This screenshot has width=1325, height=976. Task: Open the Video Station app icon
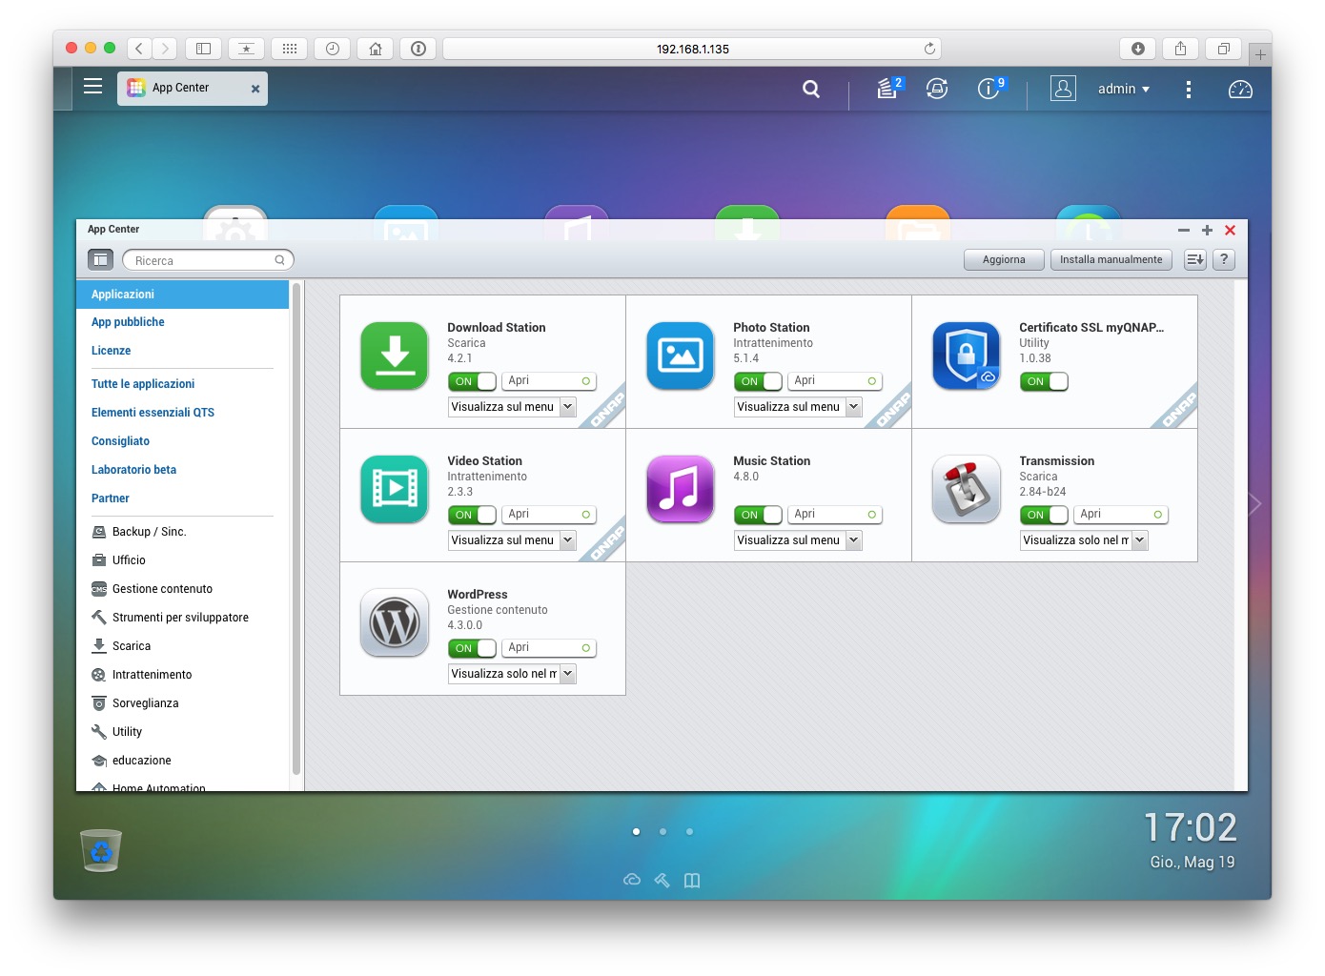click(395, 490)
